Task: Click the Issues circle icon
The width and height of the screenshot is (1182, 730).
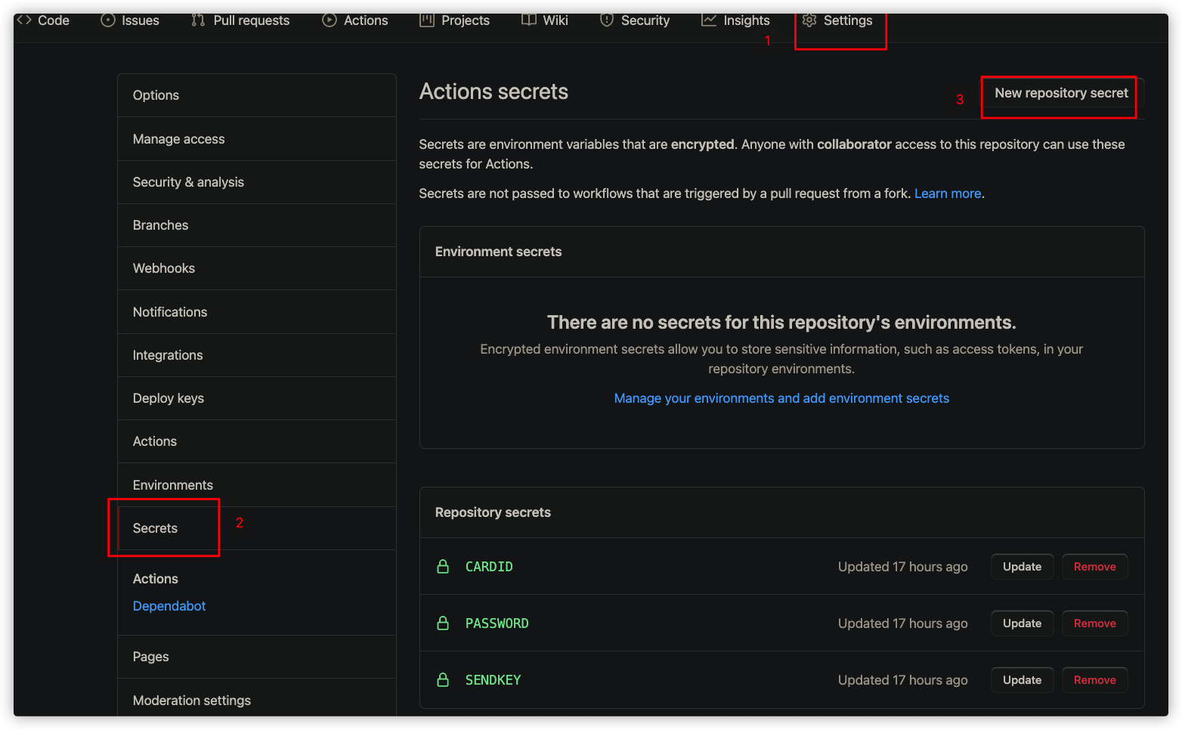Action: tap(108, 20)
